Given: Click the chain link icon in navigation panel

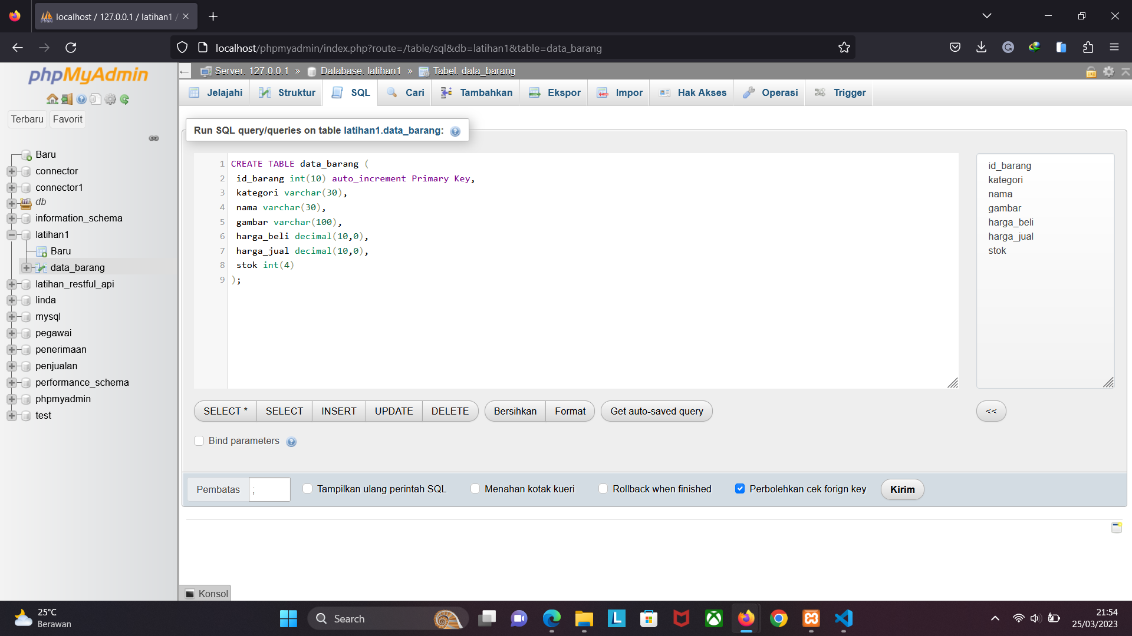Looking at the screenshot, I should coord(154,138).
